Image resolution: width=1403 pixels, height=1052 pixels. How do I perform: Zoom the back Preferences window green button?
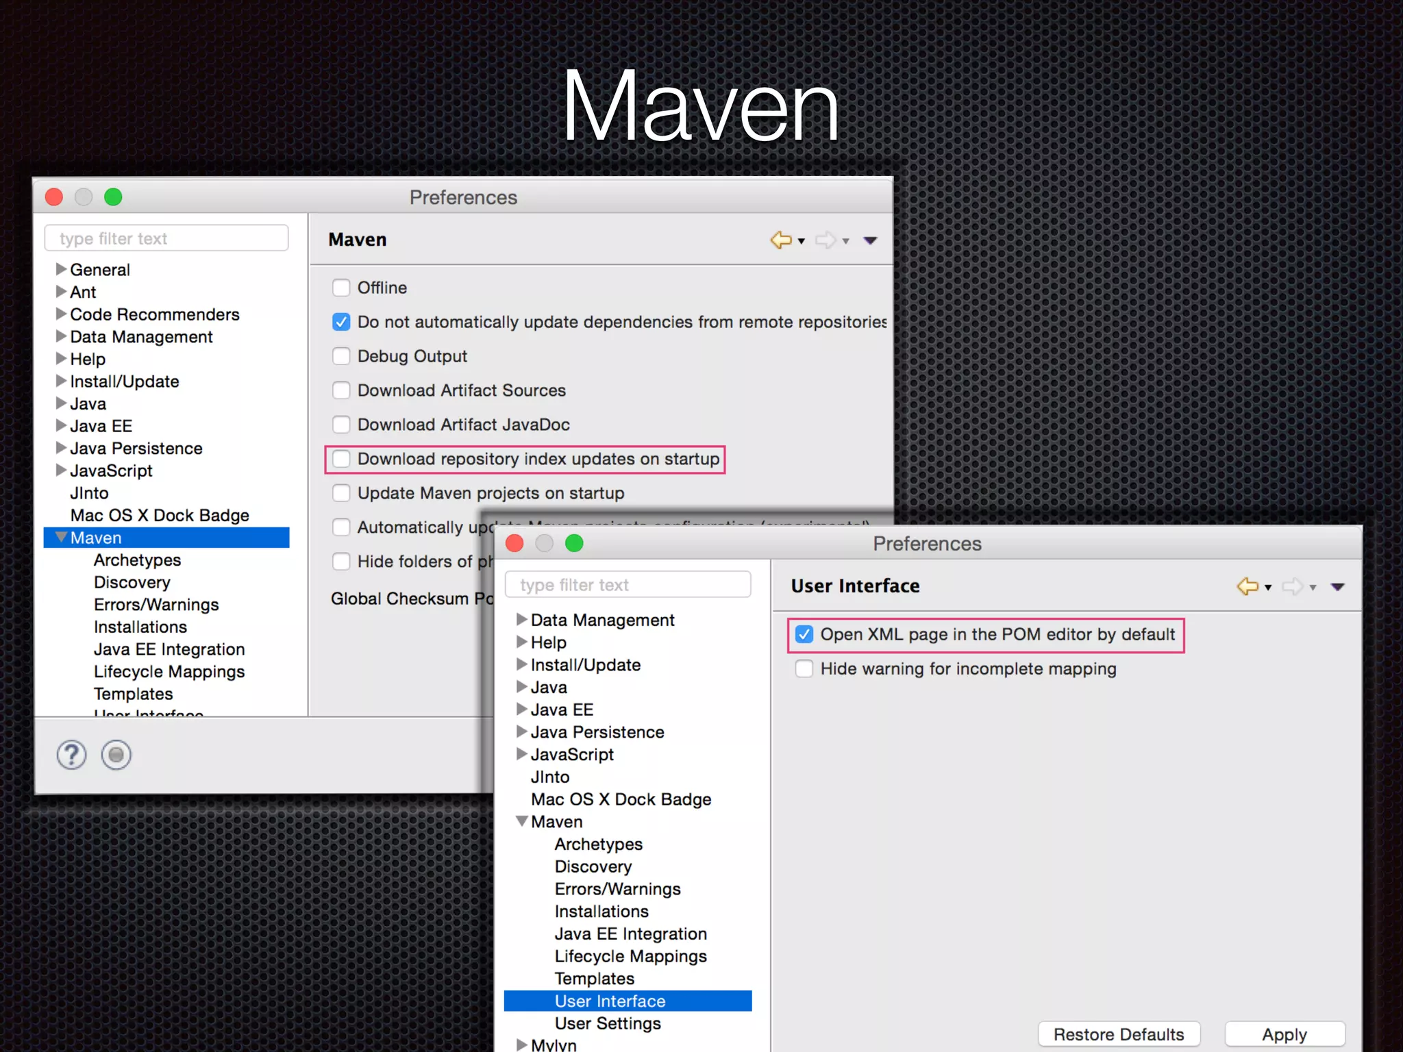pyautogui.click(x=113, y=197)
